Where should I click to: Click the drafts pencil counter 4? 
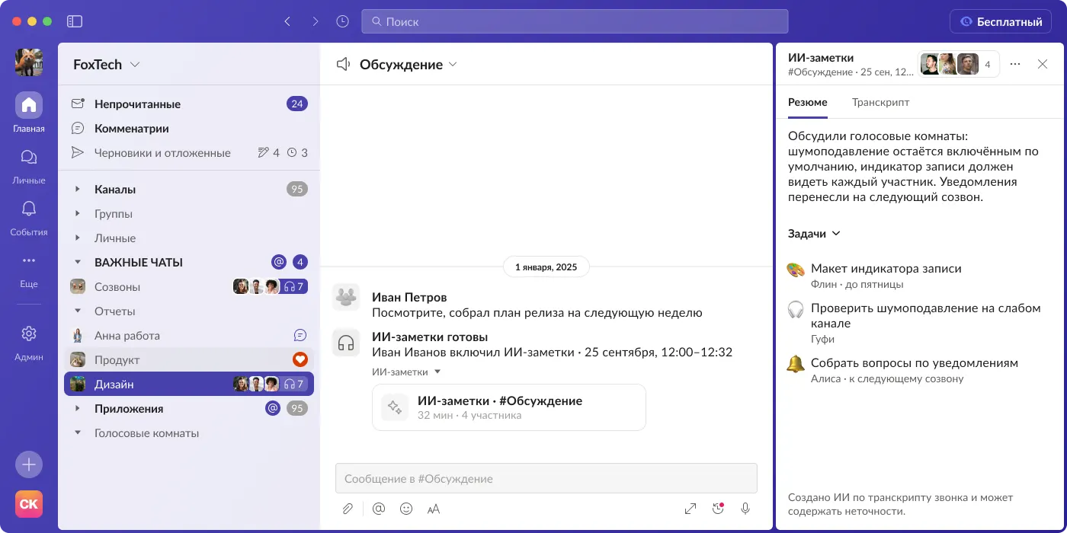click(x=269, y=153)
